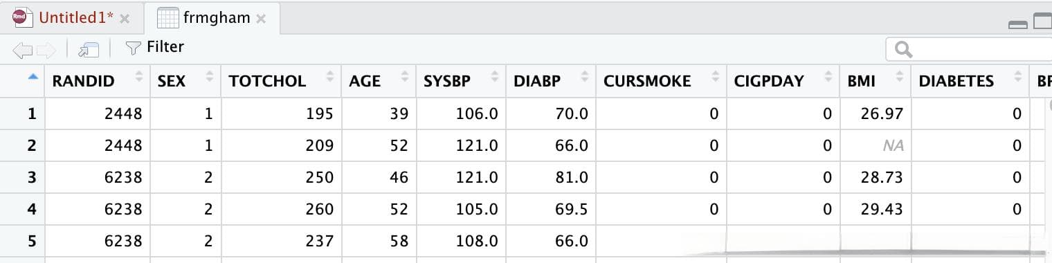Select RANDID 6238 in row 5

coord(123,241)
